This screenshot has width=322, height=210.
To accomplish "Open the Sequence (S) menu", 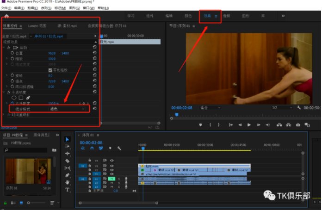I will [x=46, y=8].
